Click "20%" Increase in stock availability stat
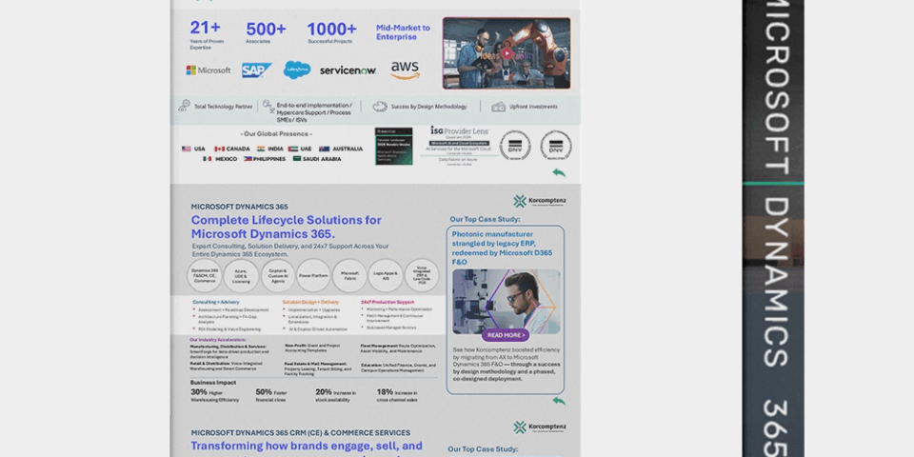914x457 pixels. 324,391
